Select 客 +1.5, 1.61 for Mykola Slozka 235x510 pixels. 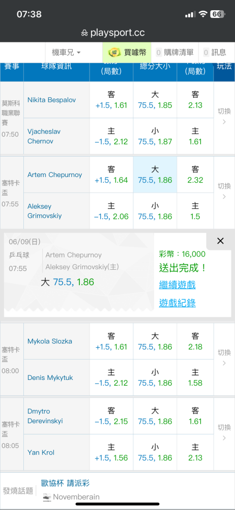click(x=111, y=341)
